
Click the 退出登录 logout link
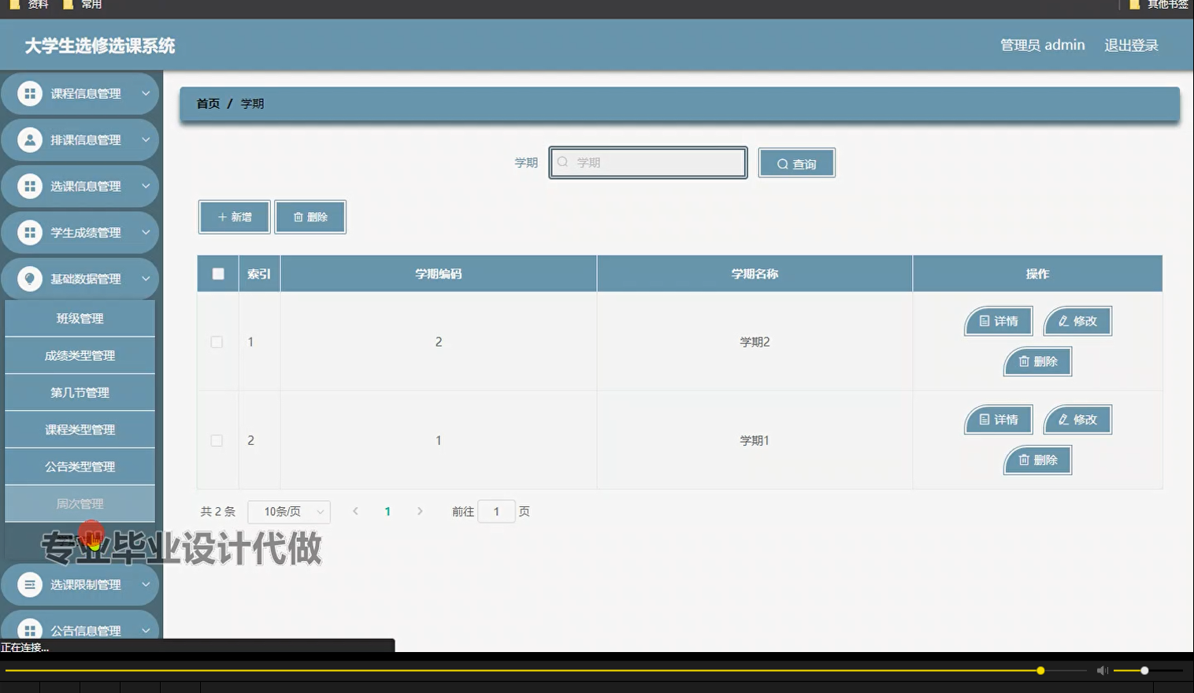click(1131, 45)
